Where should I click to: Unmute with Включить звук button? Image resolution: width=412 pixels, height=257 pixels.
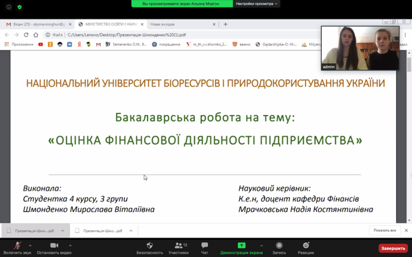click(17, 248)
